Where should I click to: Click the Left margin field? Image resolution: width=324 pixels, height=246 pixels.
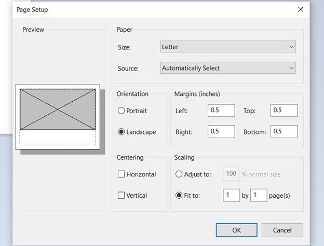[221, 111]
